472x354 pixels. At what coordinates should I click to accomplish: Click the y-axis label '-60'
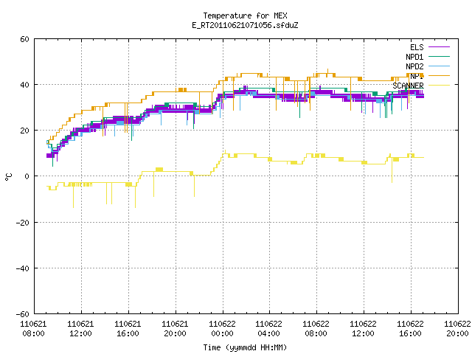coord(23,314)
